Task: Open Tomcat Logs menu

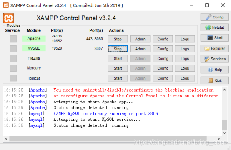Action: [185, 78]
